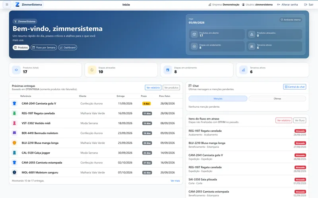Click the people icon beside hero Terceiros ativos
Image resolution: width=318 pixels, height=198 pixels.
(252, 46)
